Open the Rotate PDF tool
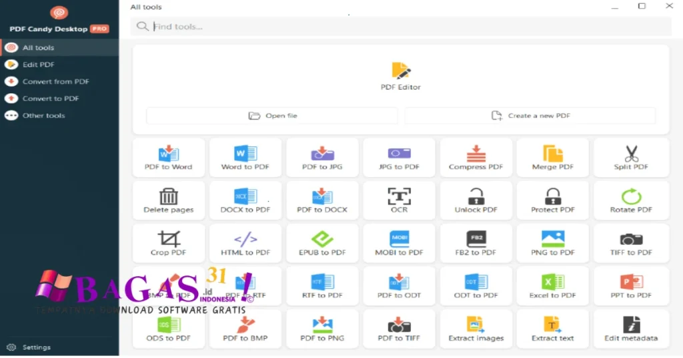Viewport: 683px width, 358px height. [631, 201]
